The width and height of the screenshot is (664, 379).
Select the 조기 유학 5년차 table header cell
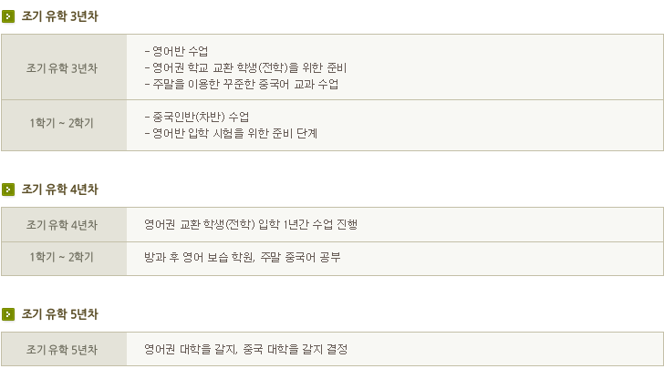pyautogui.click(x=63, y=349)
